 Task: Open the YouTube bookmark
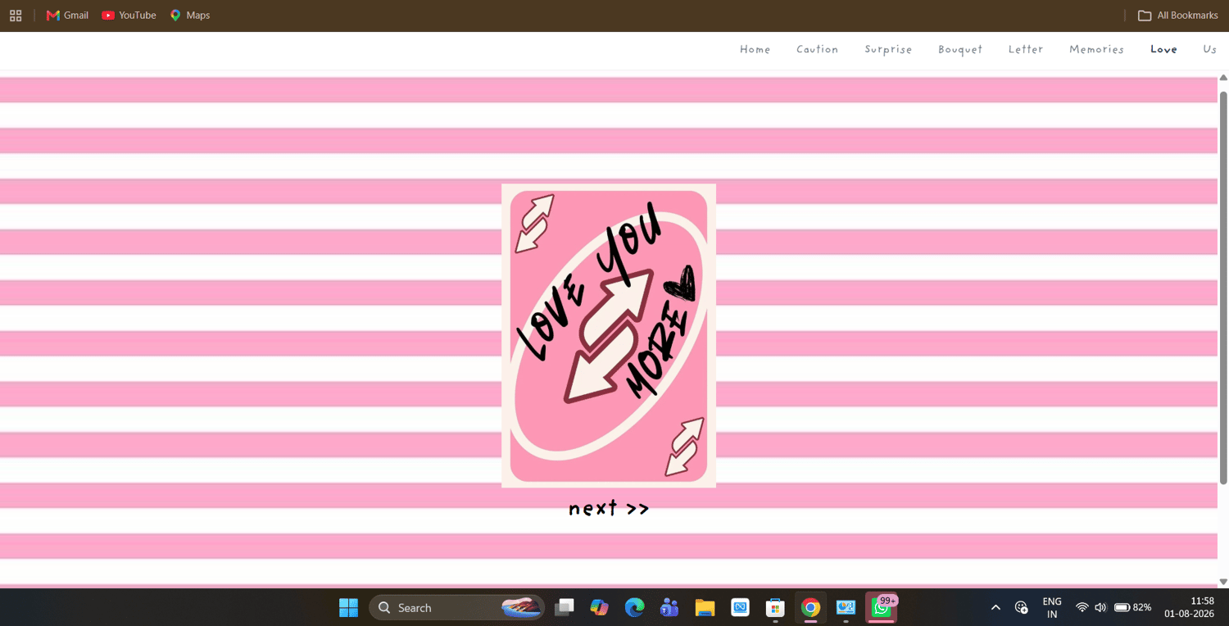129,16
